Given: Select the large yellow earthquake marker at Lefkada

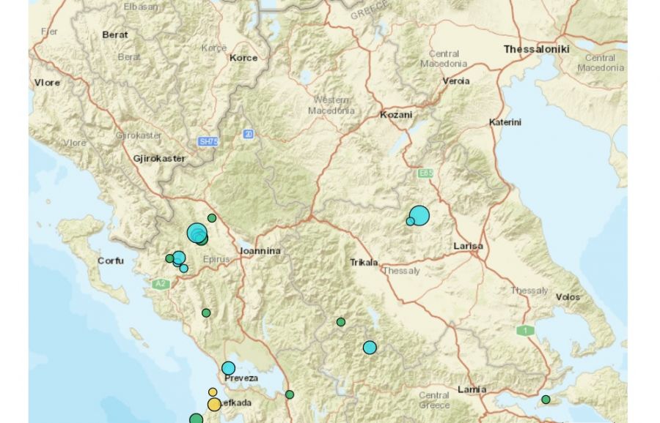Looking at the screenshot, I should (x=214, y=405).
